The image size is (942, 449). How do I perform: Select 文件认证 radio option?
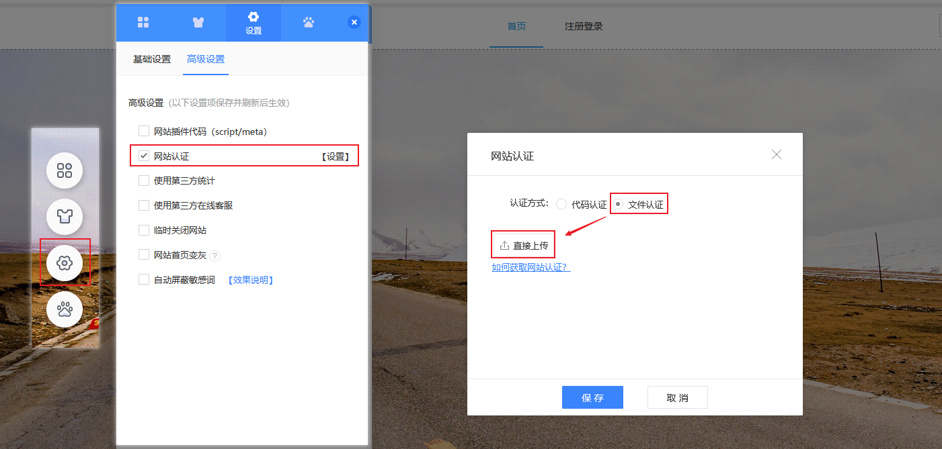pos(618,204)
